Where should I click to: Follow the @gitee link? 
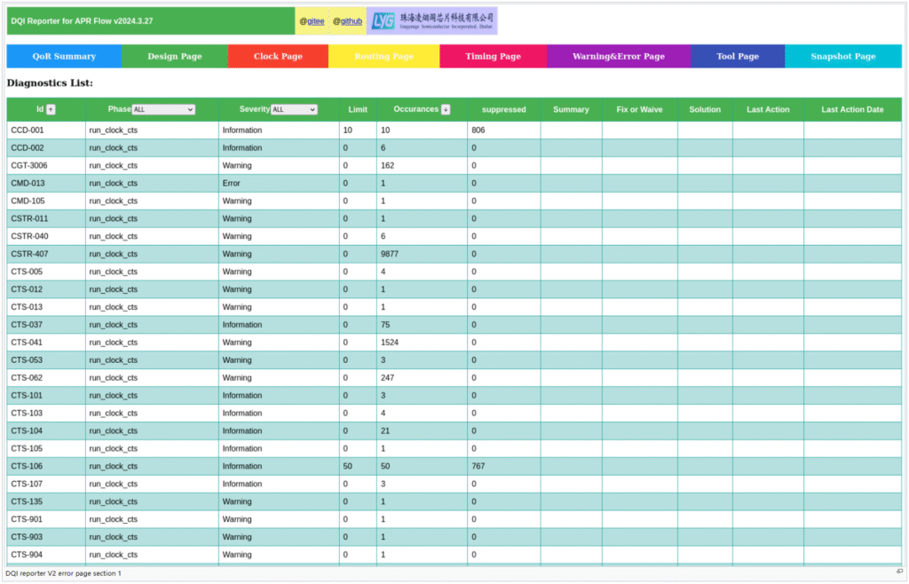tap(312, 21)
